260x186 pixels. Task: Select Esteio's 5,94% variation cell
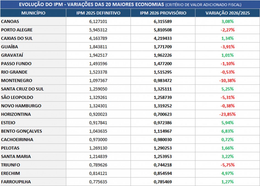pyautogui.click(x=228, y=123)
